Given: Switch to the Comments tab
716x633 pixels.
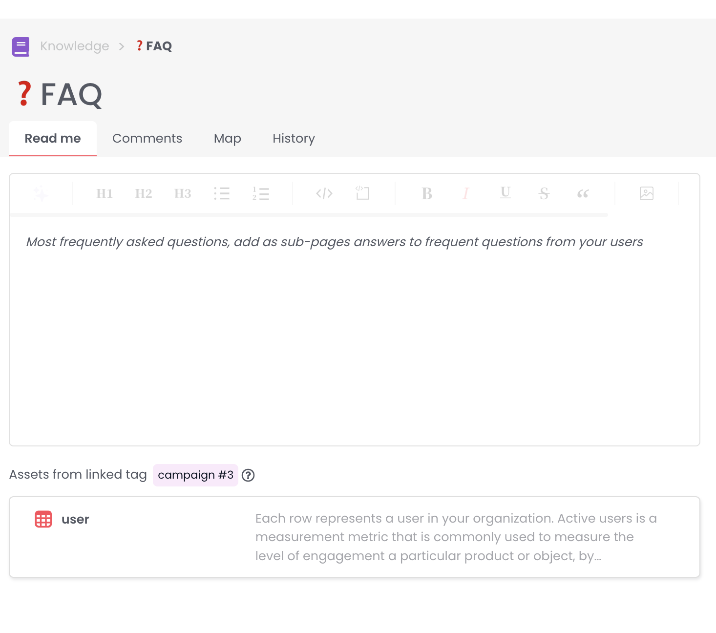Looking at the screenshot, I should [x=147, y=138].
